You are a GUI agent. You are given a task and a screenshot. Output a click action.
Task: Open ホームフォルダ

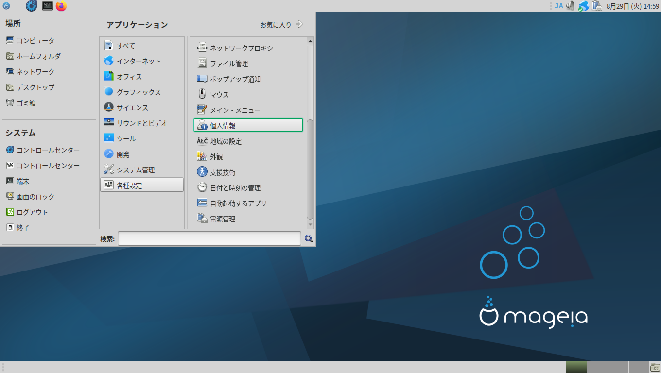[49, 56]
